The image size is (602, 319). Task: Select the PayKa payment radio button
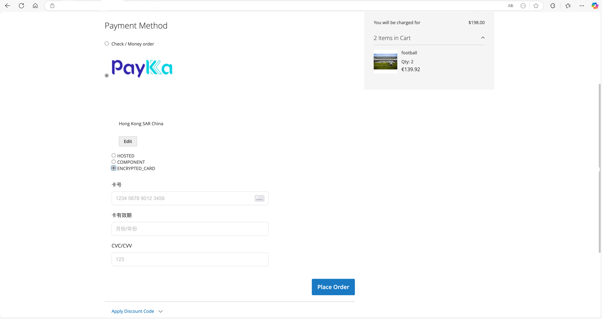click(107, 76)
